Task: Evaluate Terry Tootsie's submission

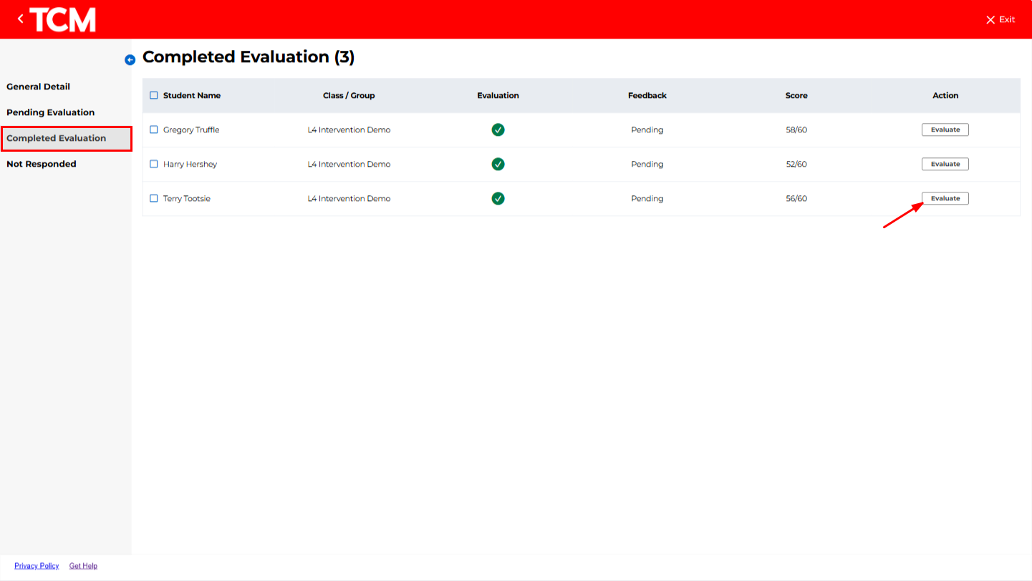Action: pos(945,198)
